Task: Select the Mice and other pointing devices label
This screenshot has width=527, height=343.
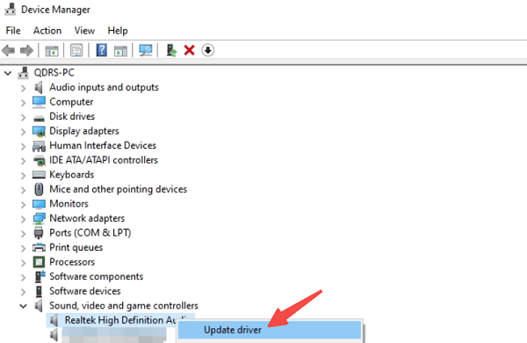Action: click(118, 189)
